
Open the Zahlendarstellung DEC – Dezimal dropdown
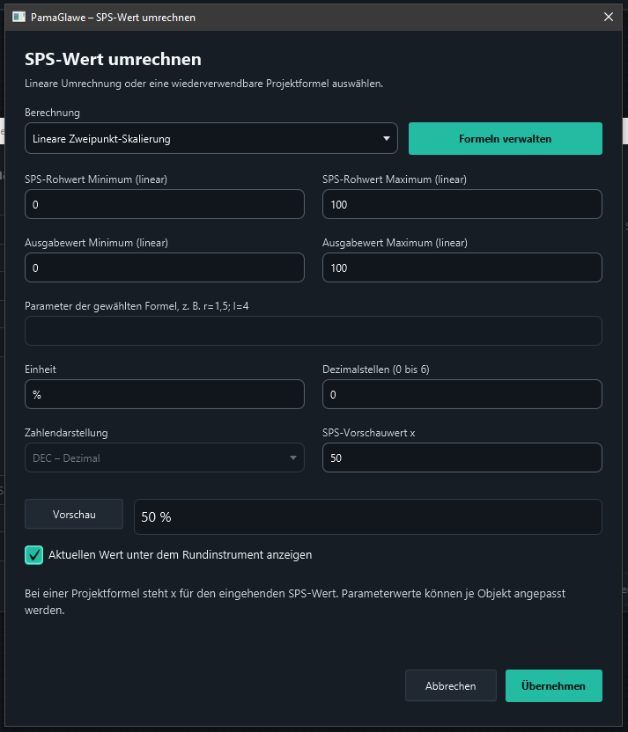(x=165, y=458)
